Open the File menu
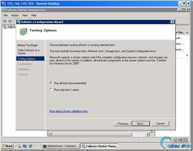This screenshot has width=193, height=151. click(6, 15)
